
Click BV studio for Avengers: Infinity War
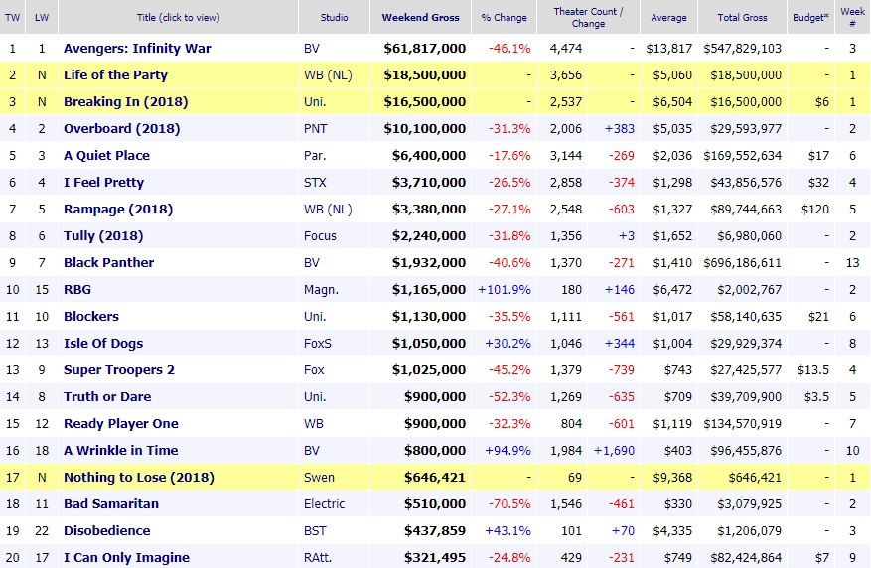[312, 49]
